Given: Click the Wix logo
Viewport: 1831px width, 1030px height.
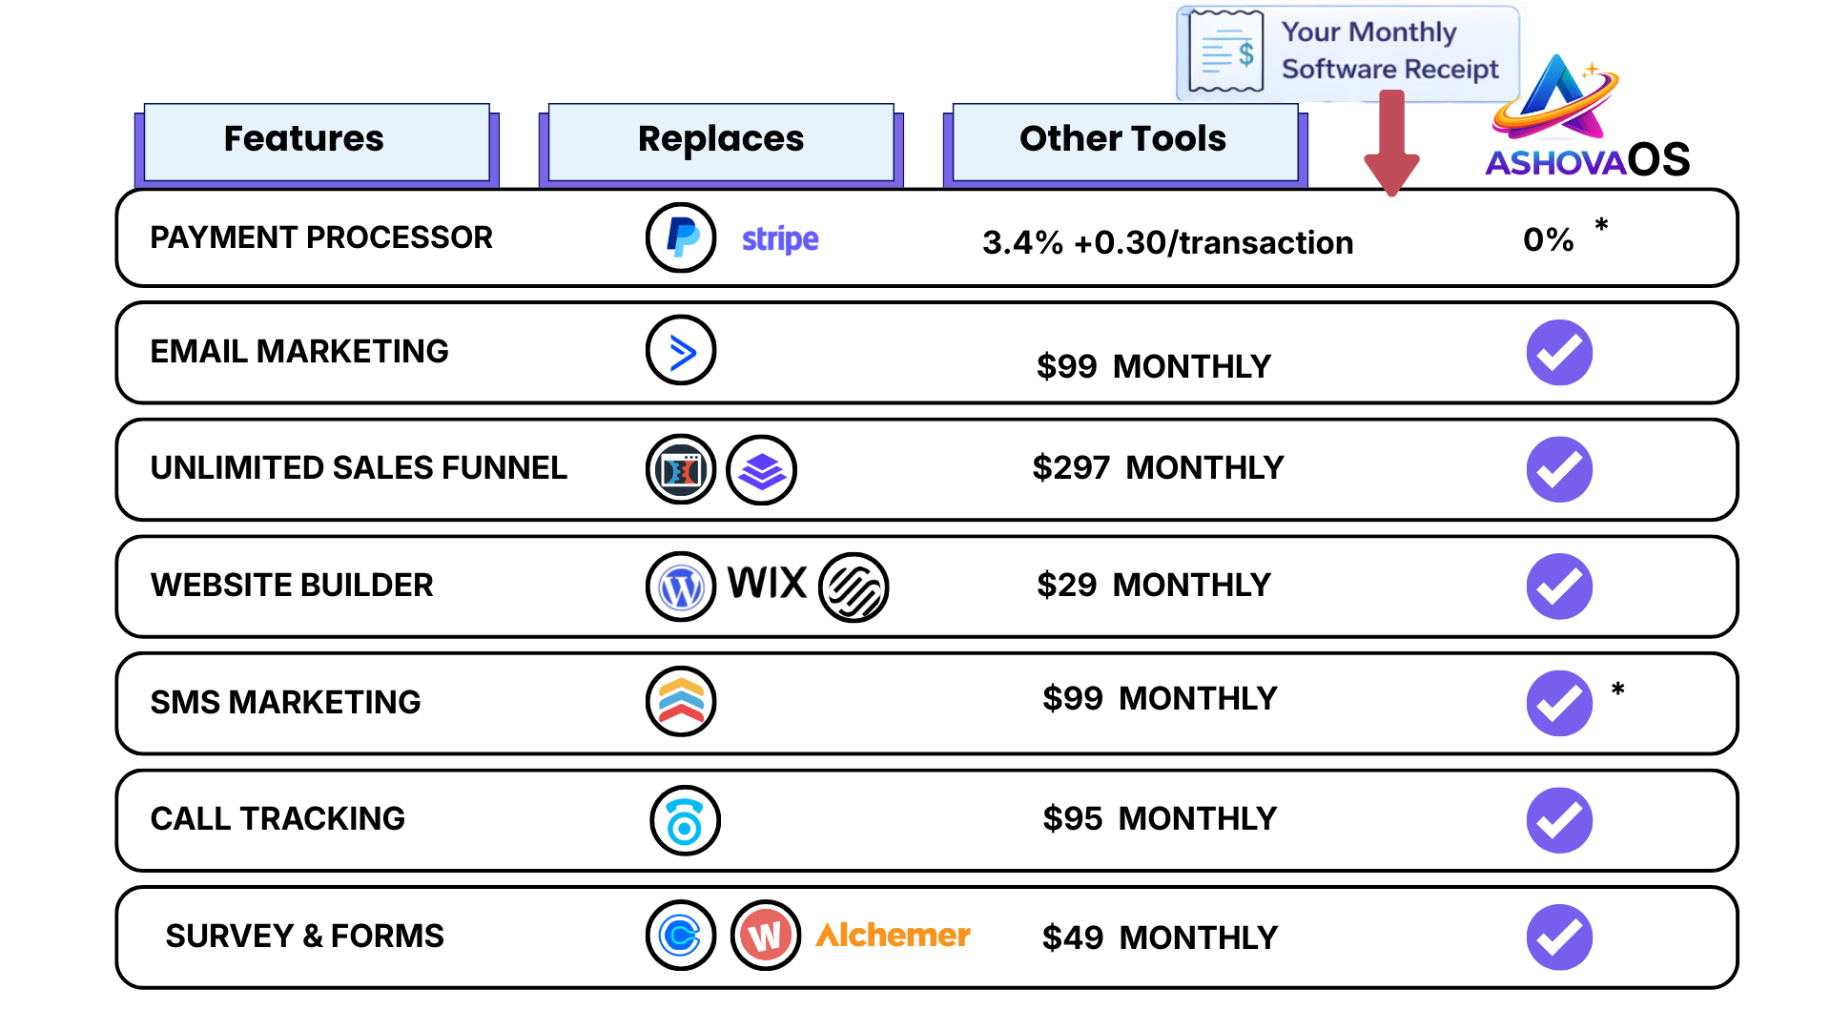Looking at the screenshot, I should point(767,583).
